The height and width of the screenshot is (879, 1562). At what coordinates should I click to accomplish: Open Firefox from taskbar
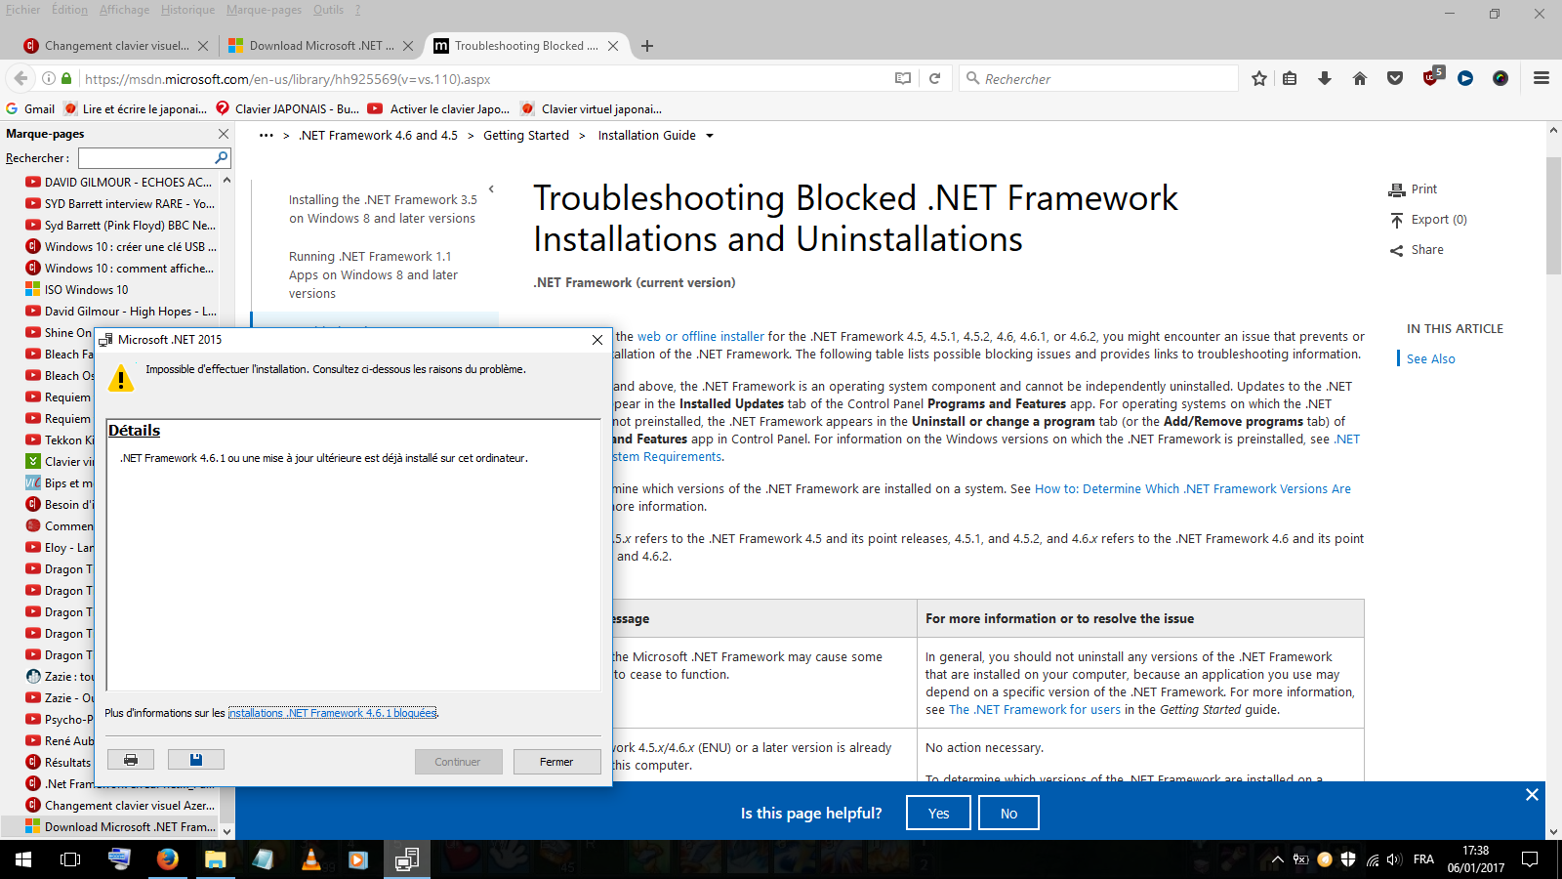[168, 859]
